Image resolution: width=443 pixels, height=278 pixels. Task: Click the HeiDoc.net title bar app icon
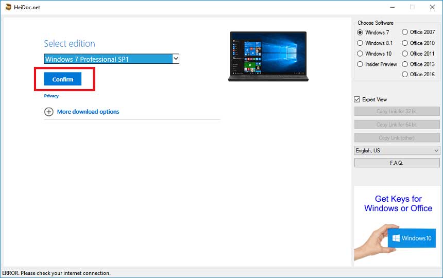(x=8, y=7)
